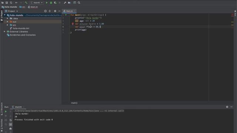Image resolution: width=237 pixels, height=133 pixels.
Task: Open the Project view type dropdown
Action: [11, 11]
